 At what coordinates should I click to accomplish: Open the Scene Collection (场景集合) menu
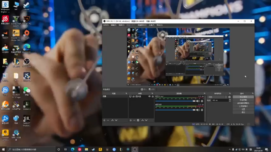click(x=142, y=25)
